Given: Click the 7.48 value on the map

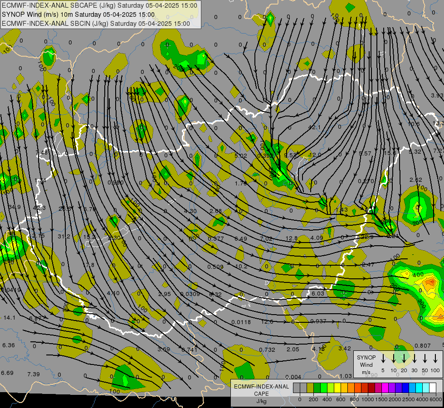Looking at the screenshot, I should pos(42,153).
